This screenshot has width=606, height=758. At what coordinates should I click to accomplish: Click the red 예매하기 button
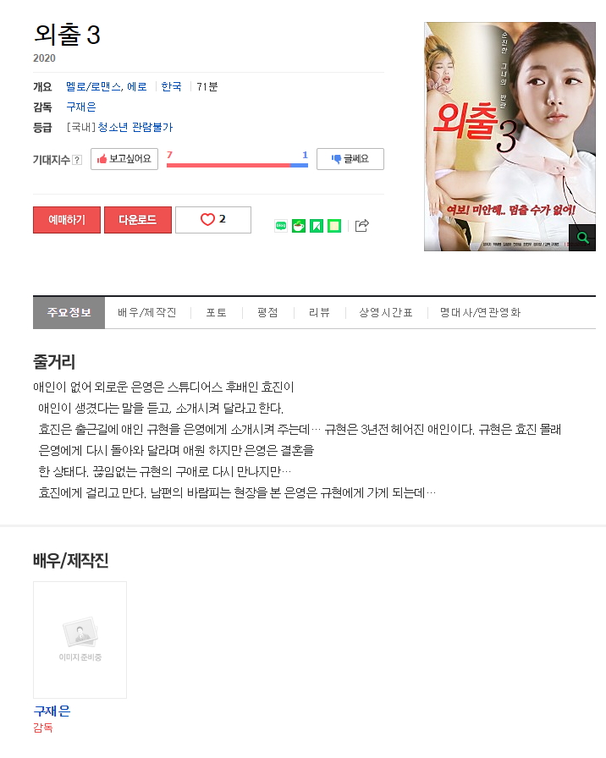67,220
